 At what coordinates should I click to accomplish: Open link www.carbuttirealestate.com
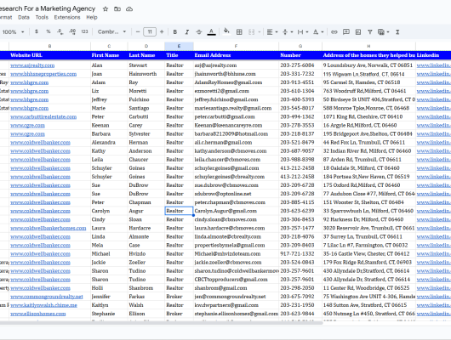pos(43,116)
